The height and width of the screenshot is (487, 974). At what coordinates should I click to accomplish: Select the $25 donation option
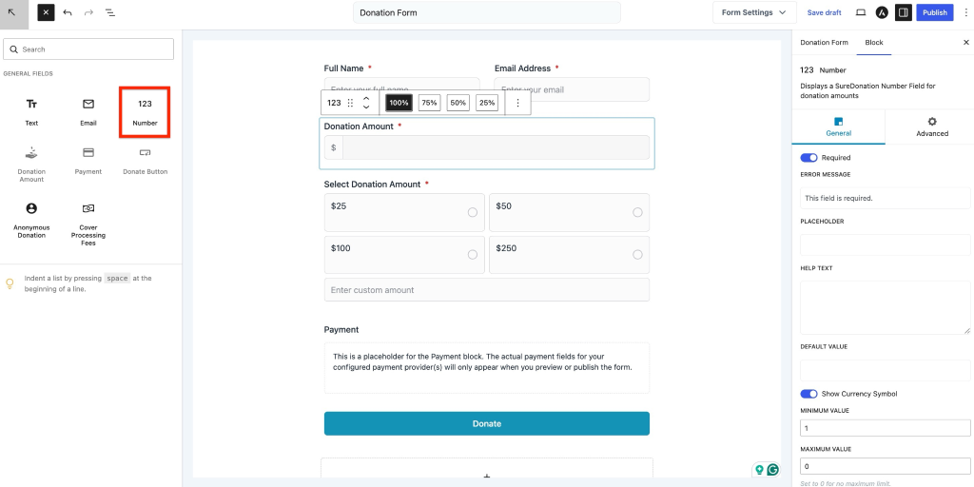[x=404, y=212]
